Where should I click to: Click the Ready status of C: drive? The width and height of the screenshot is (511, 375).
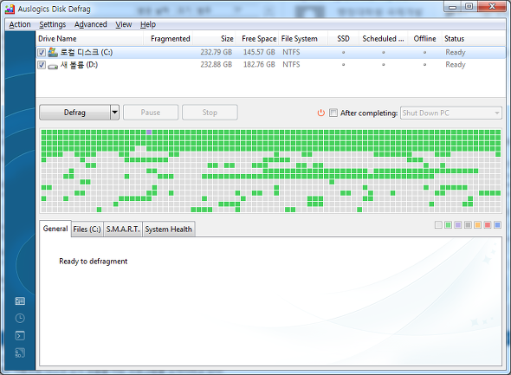(456, 53)
